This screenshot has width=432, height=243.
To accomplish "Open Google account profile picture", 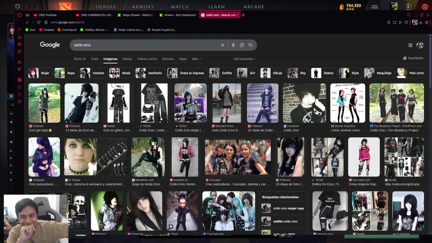I will point(420,45).
